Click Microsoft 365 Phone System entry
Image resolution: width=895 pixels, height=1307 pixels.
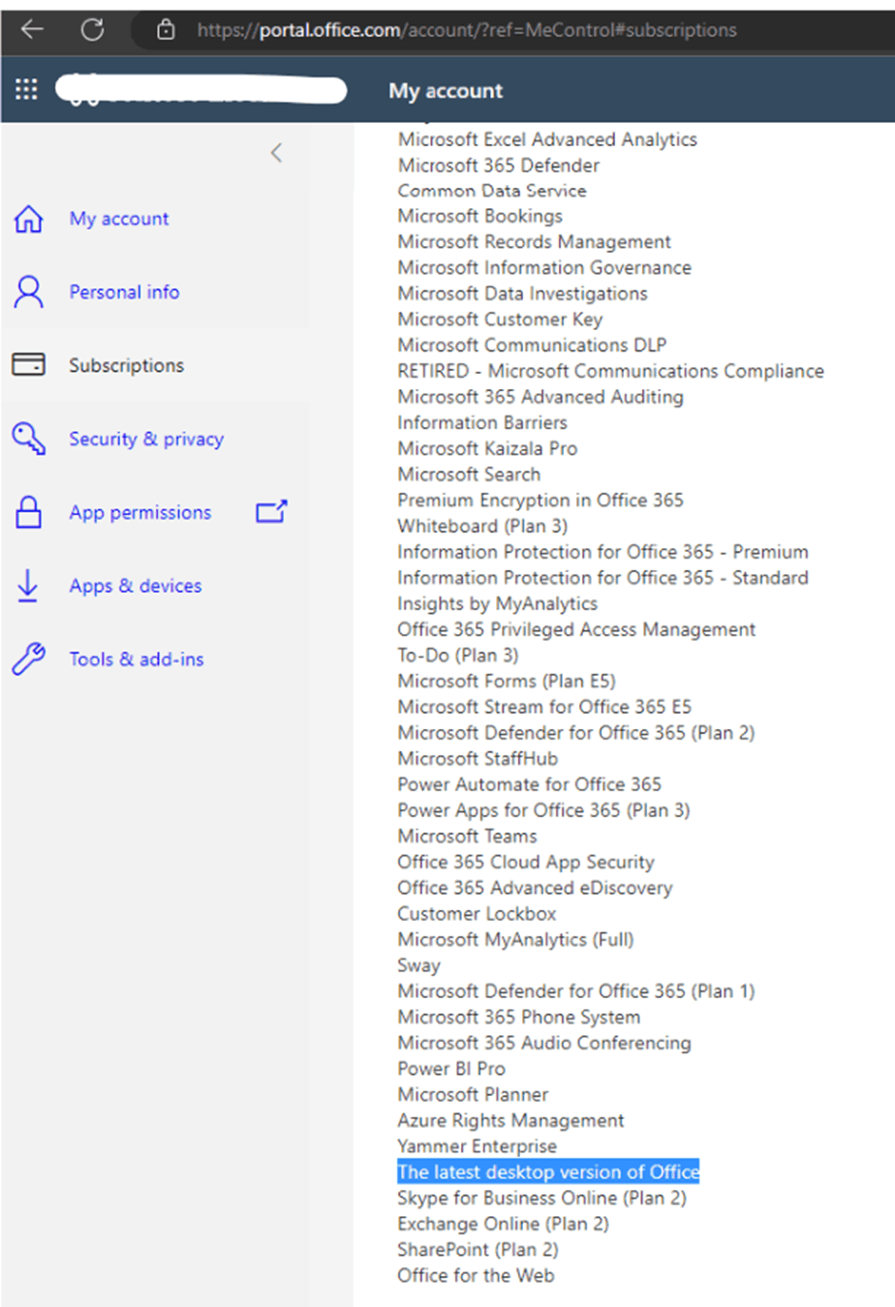pyautogui.click(x=519, y=1017)
